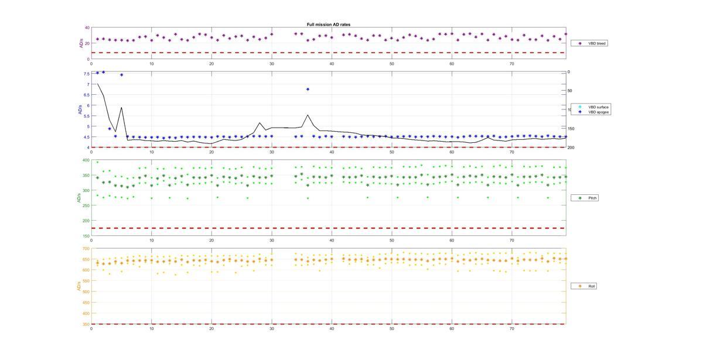703x364 pixels.
Task: Click the purple AD/s axis label
Action: [x=81, y=43]
